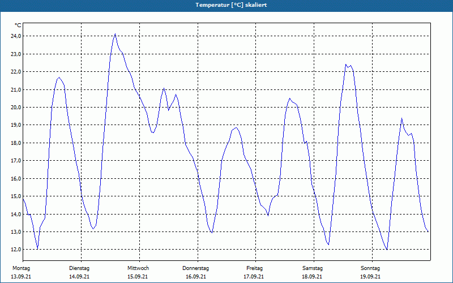Click the date 14.09.21
This screenshot has width=453, height=283.
point(79,277)
